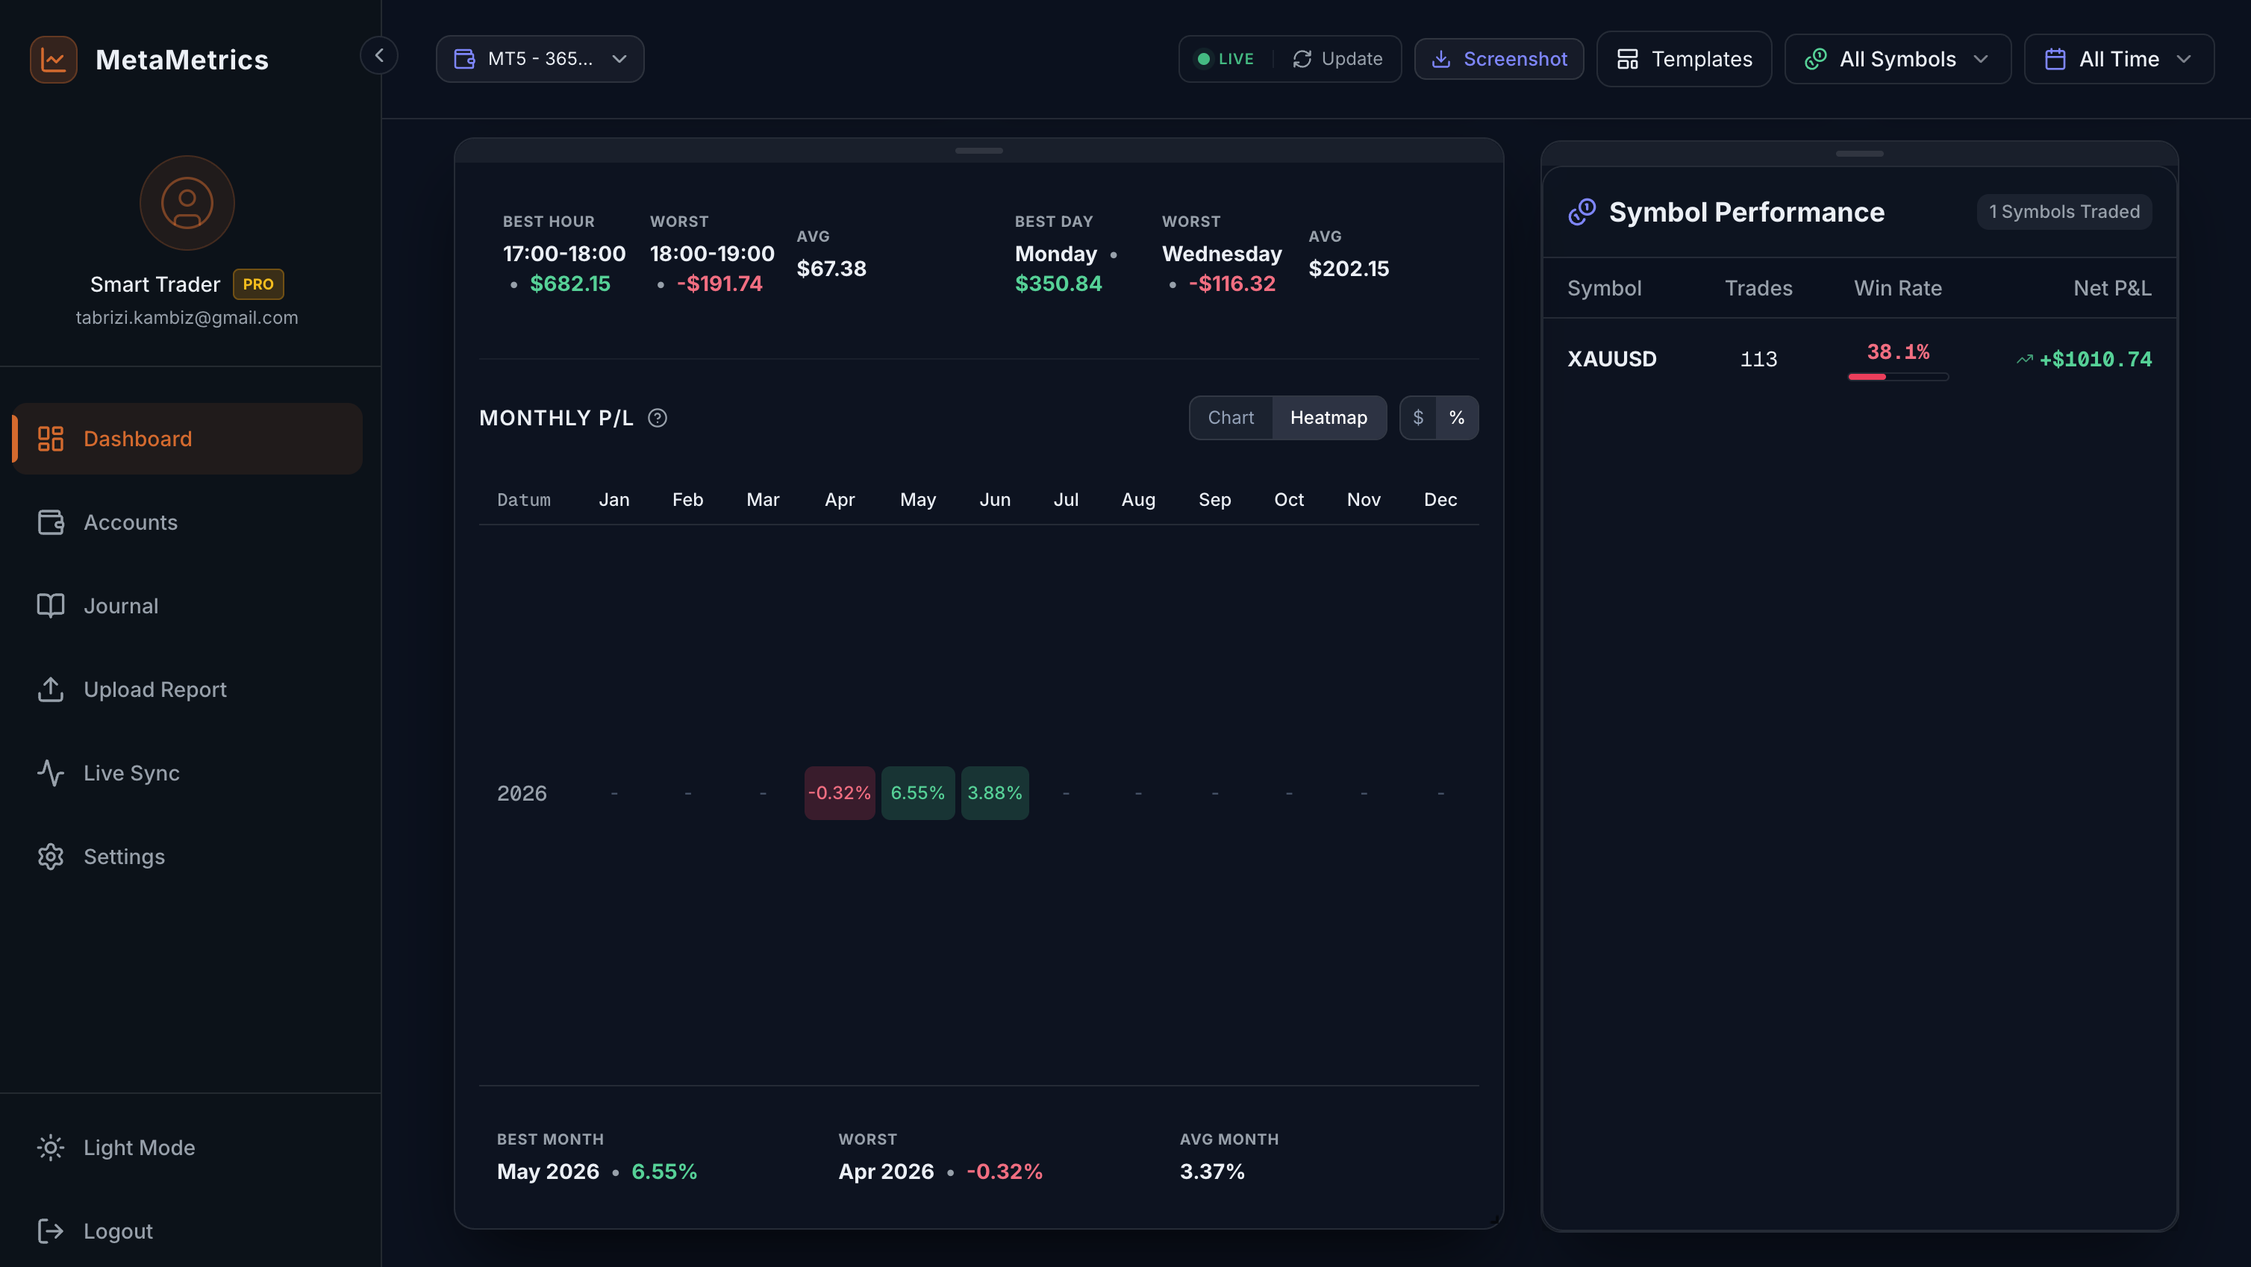The height and width of the screenshot is (1267, 2251).
Task: Click the account selector chevron arrow
Action: pos(619,58)
